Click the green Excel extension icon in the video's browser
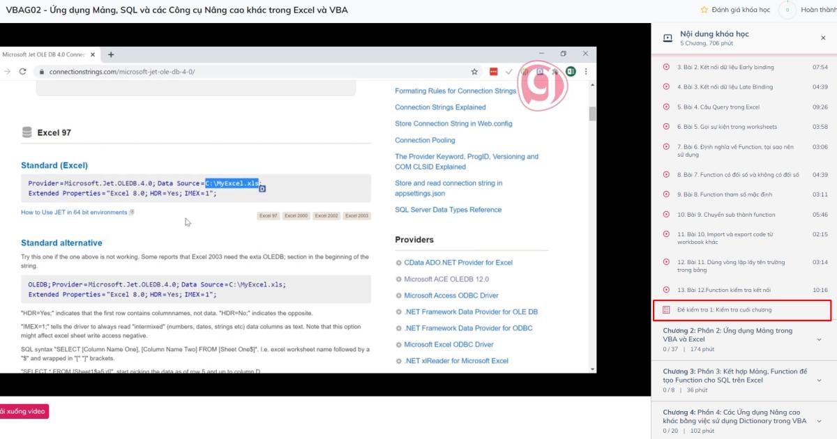837x439 pixels. (571, 71)
